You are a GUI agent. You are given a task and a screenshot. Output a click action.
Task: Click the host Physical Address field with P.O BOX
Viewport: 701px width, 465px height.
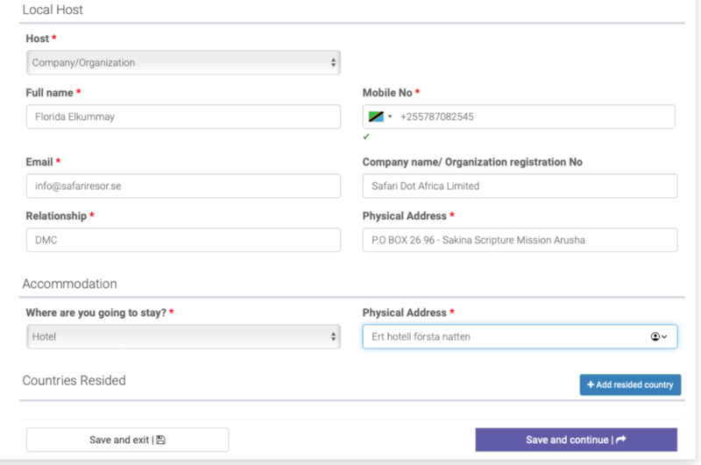(x=520, y=240)
